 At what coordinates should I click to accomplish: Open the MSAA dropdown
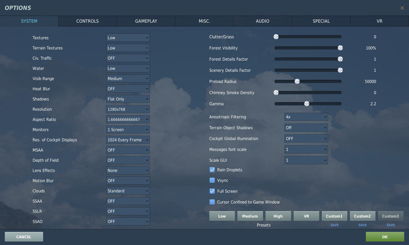(128, 150)
